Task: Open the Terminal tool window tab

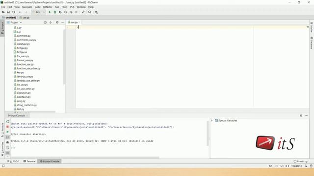Action: pyautogui.click(x=29, y=161)
